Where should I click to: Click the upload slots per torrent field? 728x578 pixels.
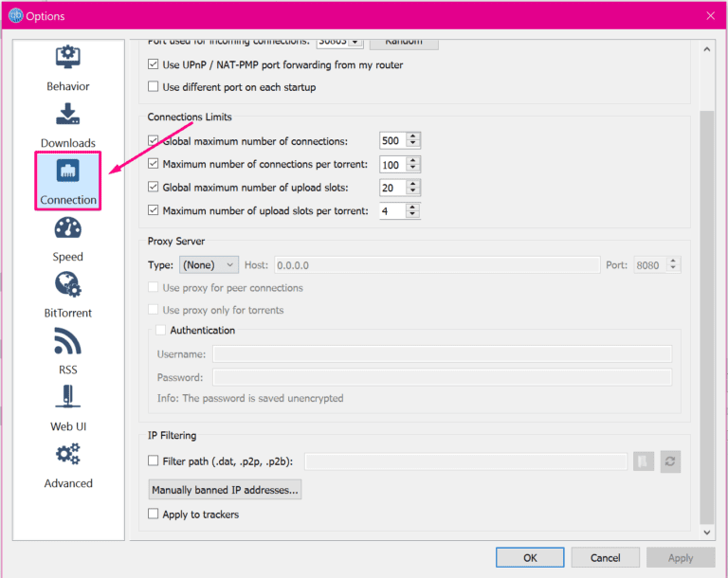point(393,210)
